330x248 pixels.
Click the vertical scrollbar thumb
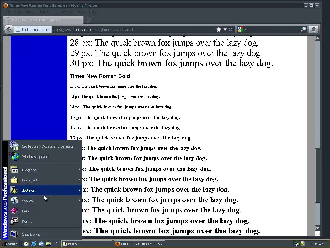(317, 176)
